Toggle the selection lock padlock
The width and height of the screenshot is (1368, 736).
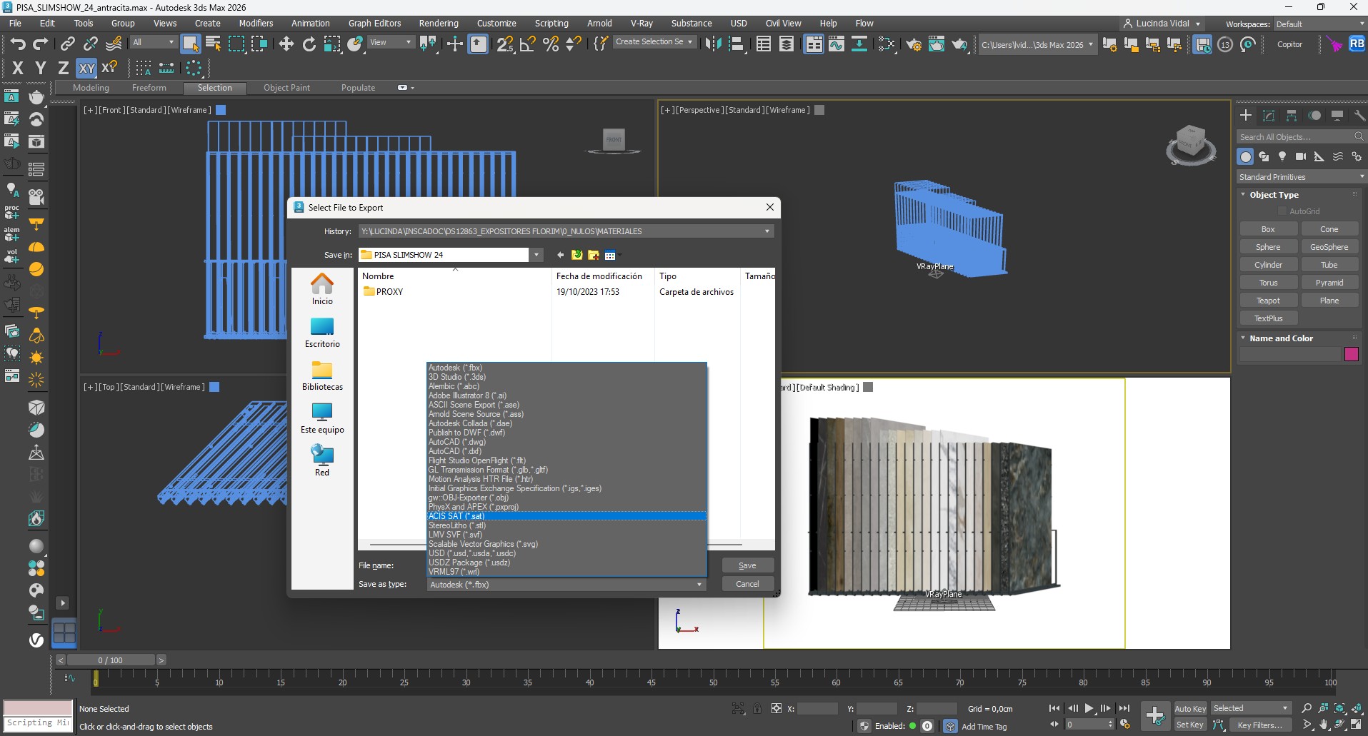point(757,708)
